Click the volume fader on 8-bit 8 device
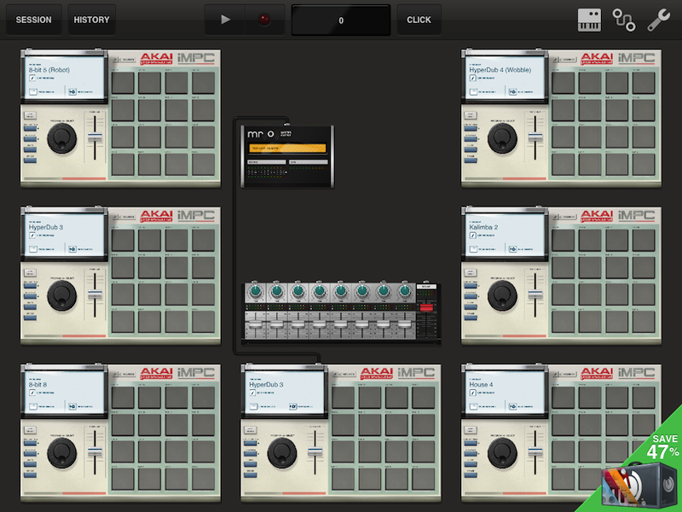 95,452
